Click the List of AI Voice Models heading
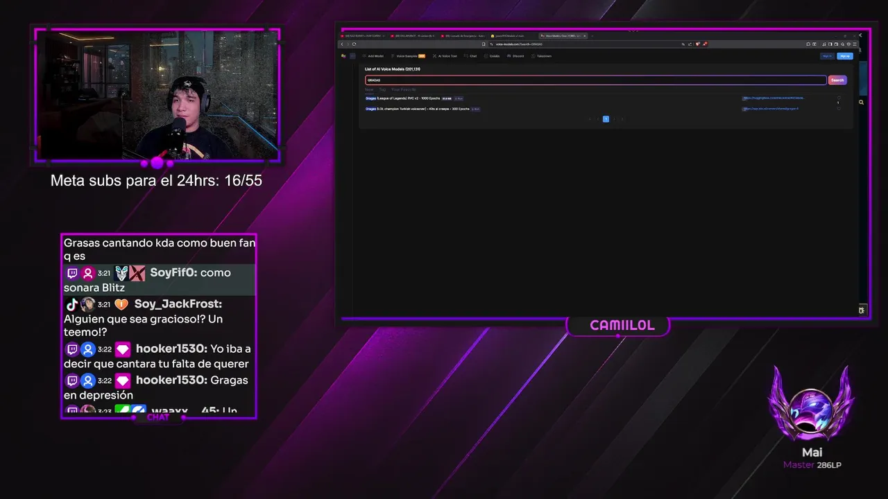The width and height of the screenshot is (888, 499). (393, 69)
